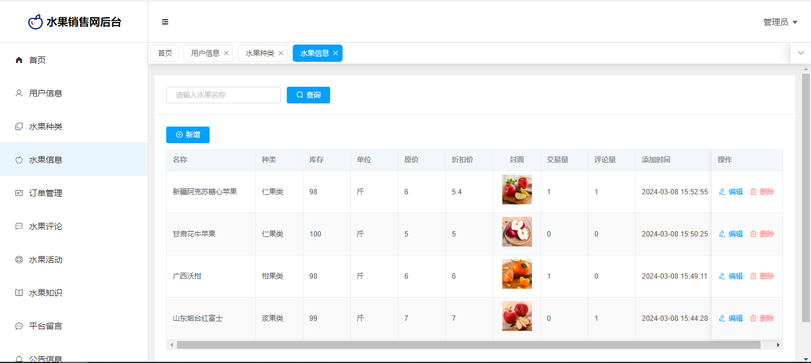
Task: Click the magnifier icon in 查询 button
Action: (x=300, y=95)
